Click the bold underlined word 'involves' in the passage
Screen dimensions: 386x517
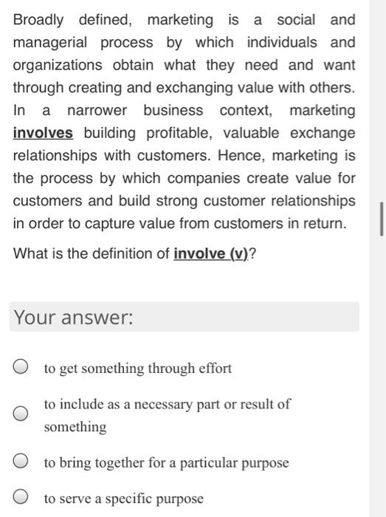click(43, 133)
